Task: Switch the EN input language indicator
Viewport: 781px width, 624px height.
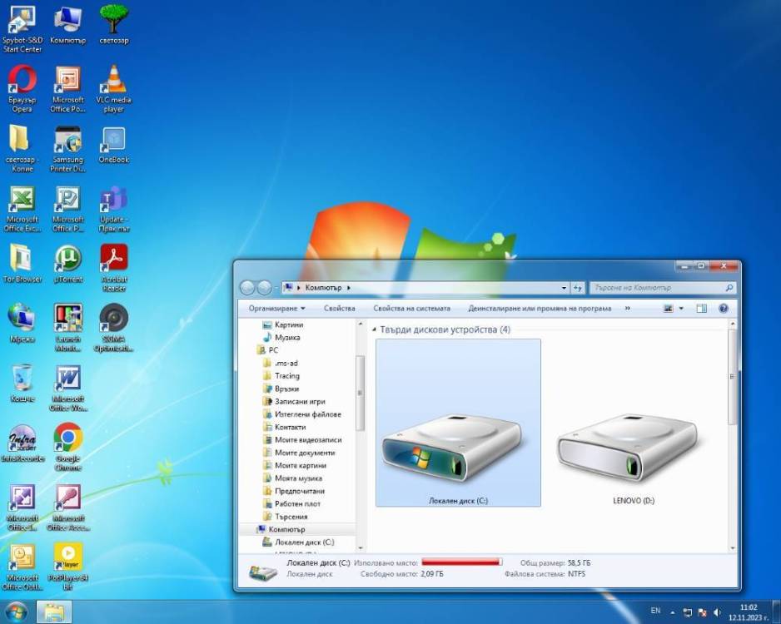Action: point(655,611)
